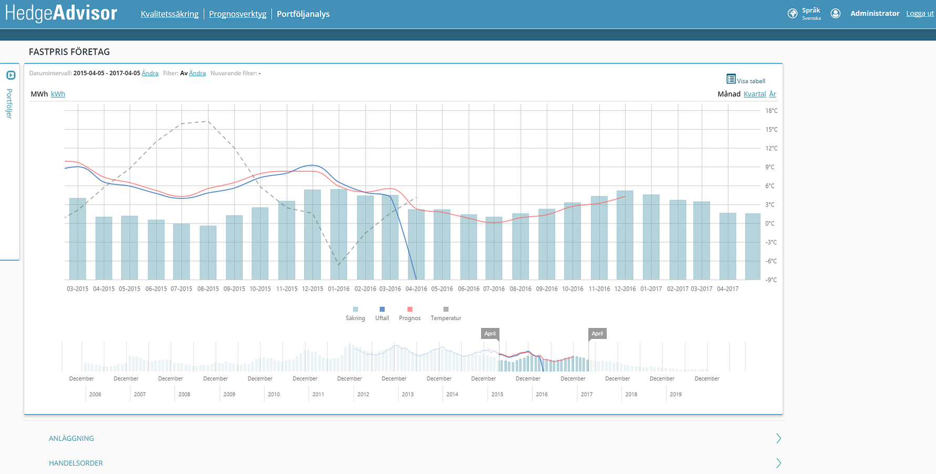Open the Prognosverktyg menu

coord(237,14)
